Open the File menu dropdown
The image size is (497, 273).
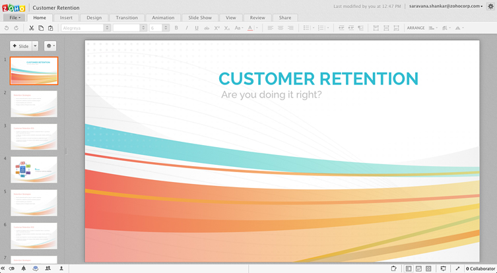(13, 18)
